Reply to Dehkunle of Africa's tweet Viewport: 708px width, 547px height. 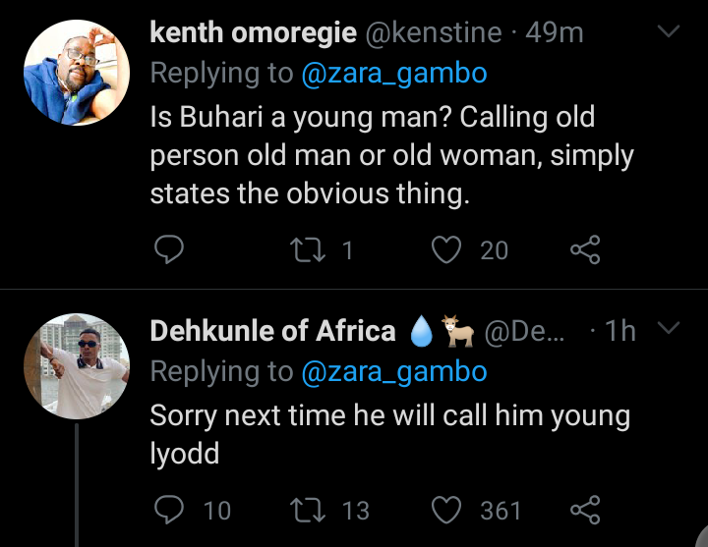169,510
